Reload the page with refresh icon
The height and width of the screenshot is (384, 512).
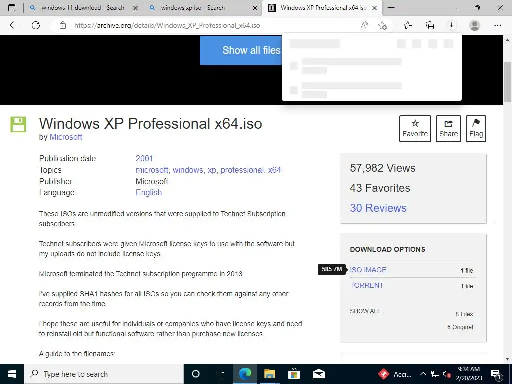(x=36, y=25)
